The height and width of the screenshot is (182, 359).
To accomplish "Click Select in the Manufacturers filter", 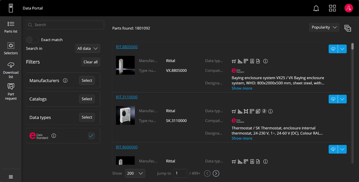I will tap(87, 80).
